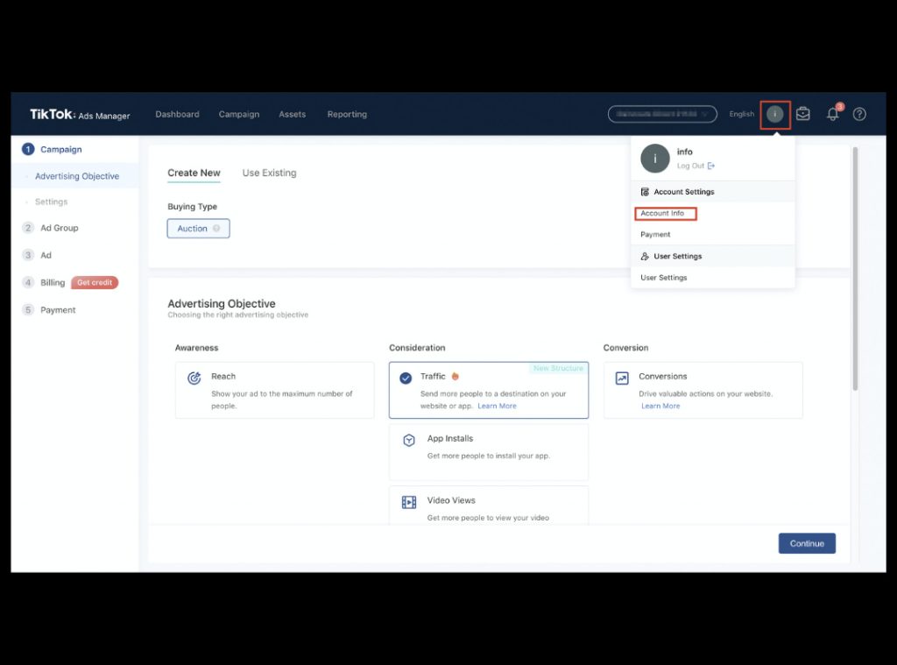
Task: Go to Ad Group sidebar step
Action: [59, 228]
